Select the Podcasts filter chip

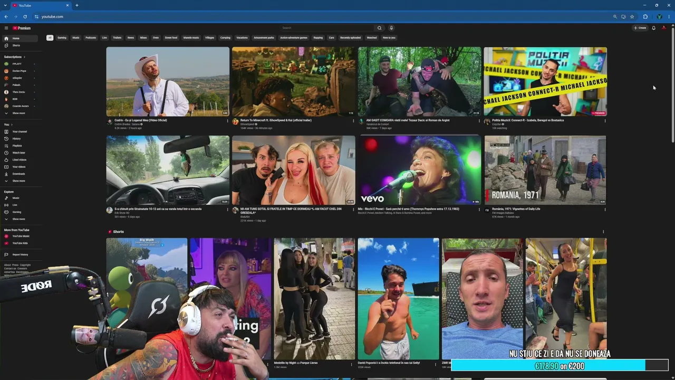click(91, 37)
